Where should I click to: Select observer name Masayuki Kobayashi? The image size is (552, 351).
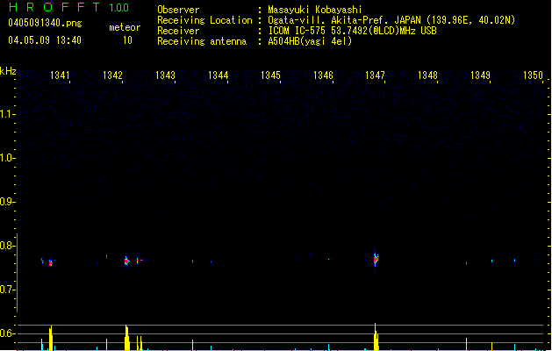pos(315,10)
